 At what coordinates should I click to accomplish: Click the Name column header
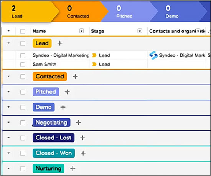(x=39, y=31)
